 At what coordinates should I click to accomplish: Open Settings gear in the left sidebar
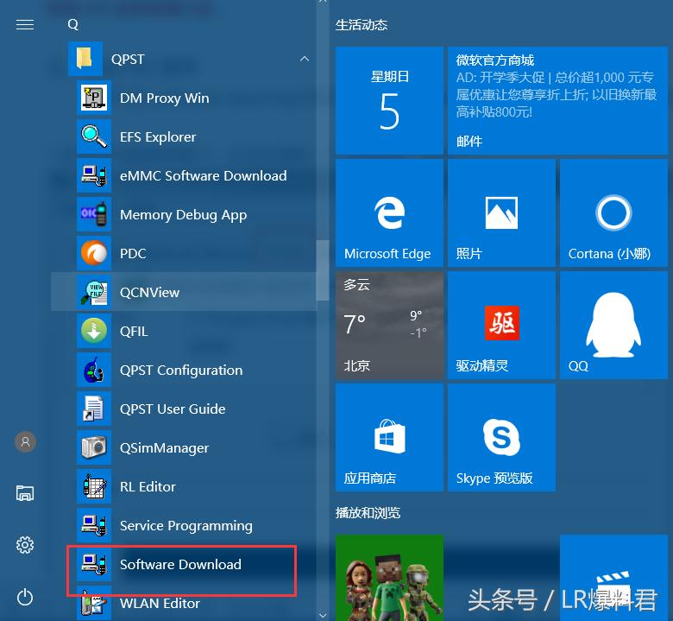[25, 545]
